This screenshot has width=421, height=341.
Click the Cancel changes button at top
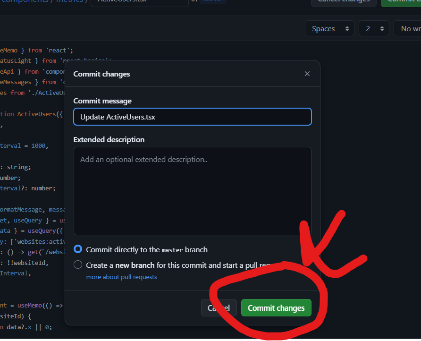click(x=344, y=1)
